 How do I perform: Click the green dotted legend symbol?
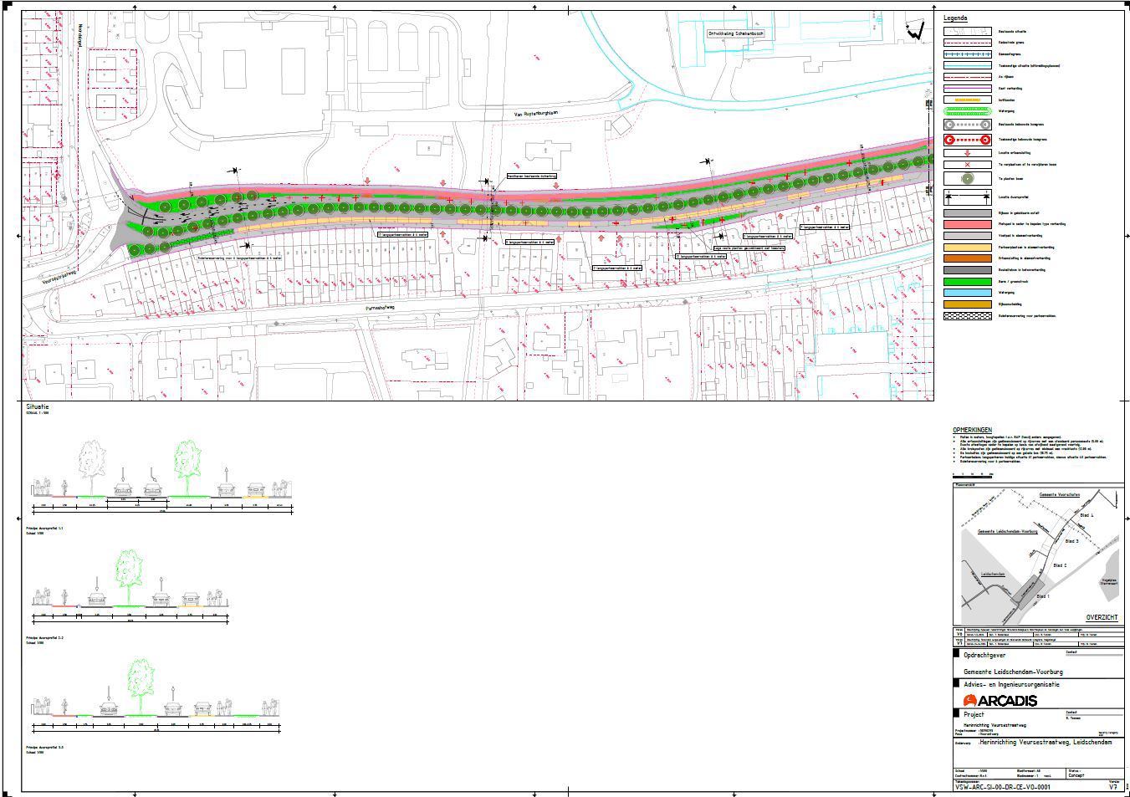[x=966, y=110]
